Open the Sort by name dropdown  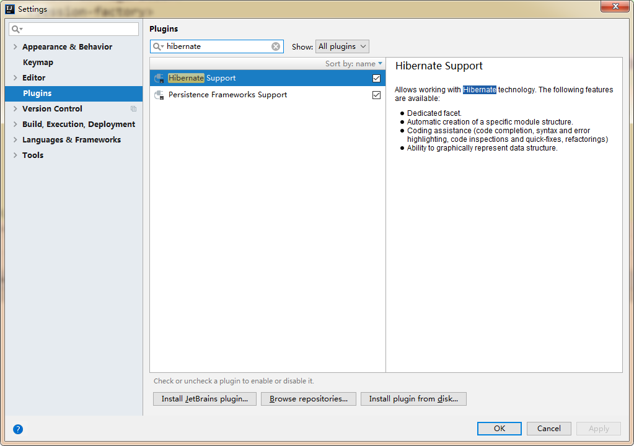(x=353, y=64)
